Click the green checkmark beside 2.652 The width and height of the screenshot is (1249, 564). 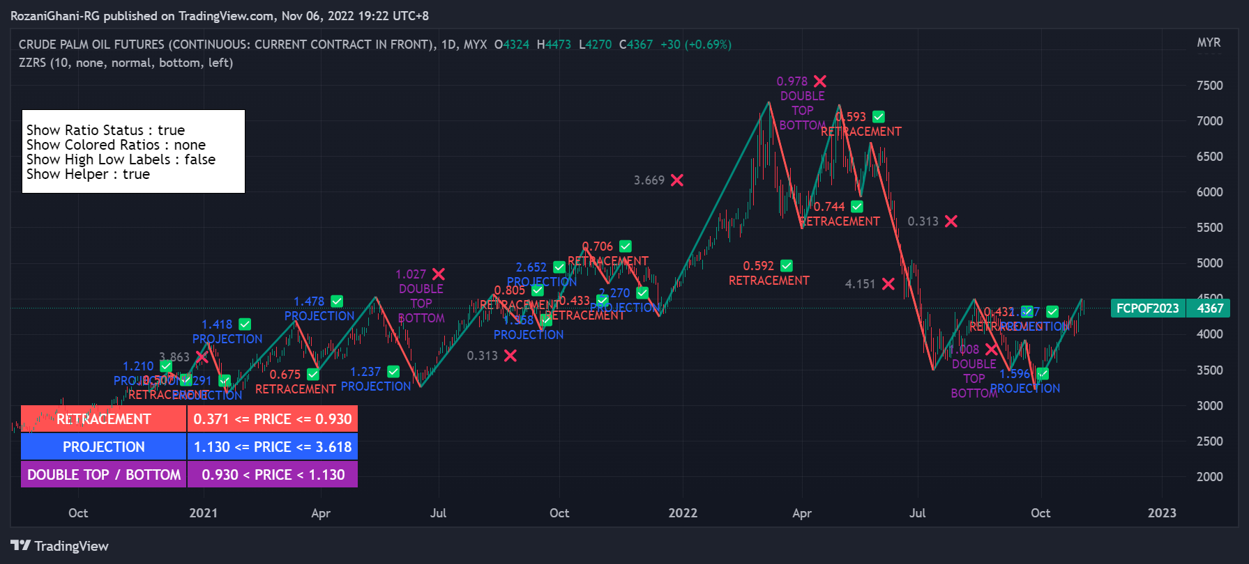(559, 267)
